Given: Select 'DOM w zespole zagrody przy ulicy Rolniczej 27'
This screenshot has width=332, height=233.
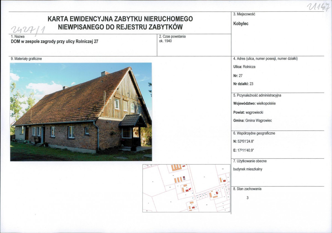Looking at the screenshot, I should coord(55,41).
